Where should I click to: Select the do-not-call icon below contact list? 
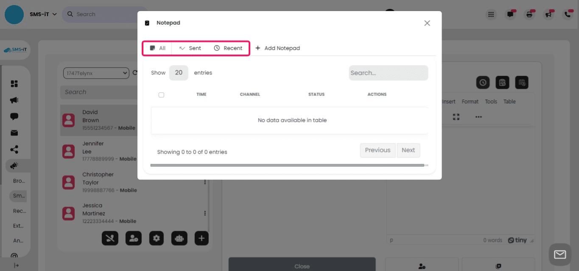110,238
